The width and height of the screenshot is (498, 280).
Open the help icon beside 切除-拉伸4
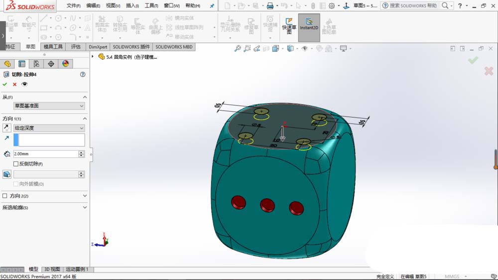point(83,74)
